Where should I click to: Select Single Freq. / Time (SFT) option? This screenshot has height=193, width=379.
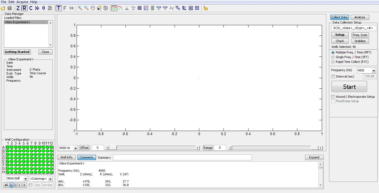pyautogui.click(x=333, y=57)
